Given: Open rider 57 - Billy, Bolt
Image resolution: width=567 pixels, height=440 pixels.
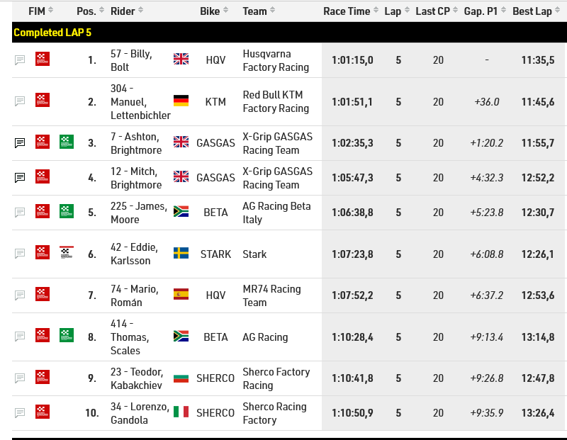Looking at the screenshot, I should click(131, 60).
